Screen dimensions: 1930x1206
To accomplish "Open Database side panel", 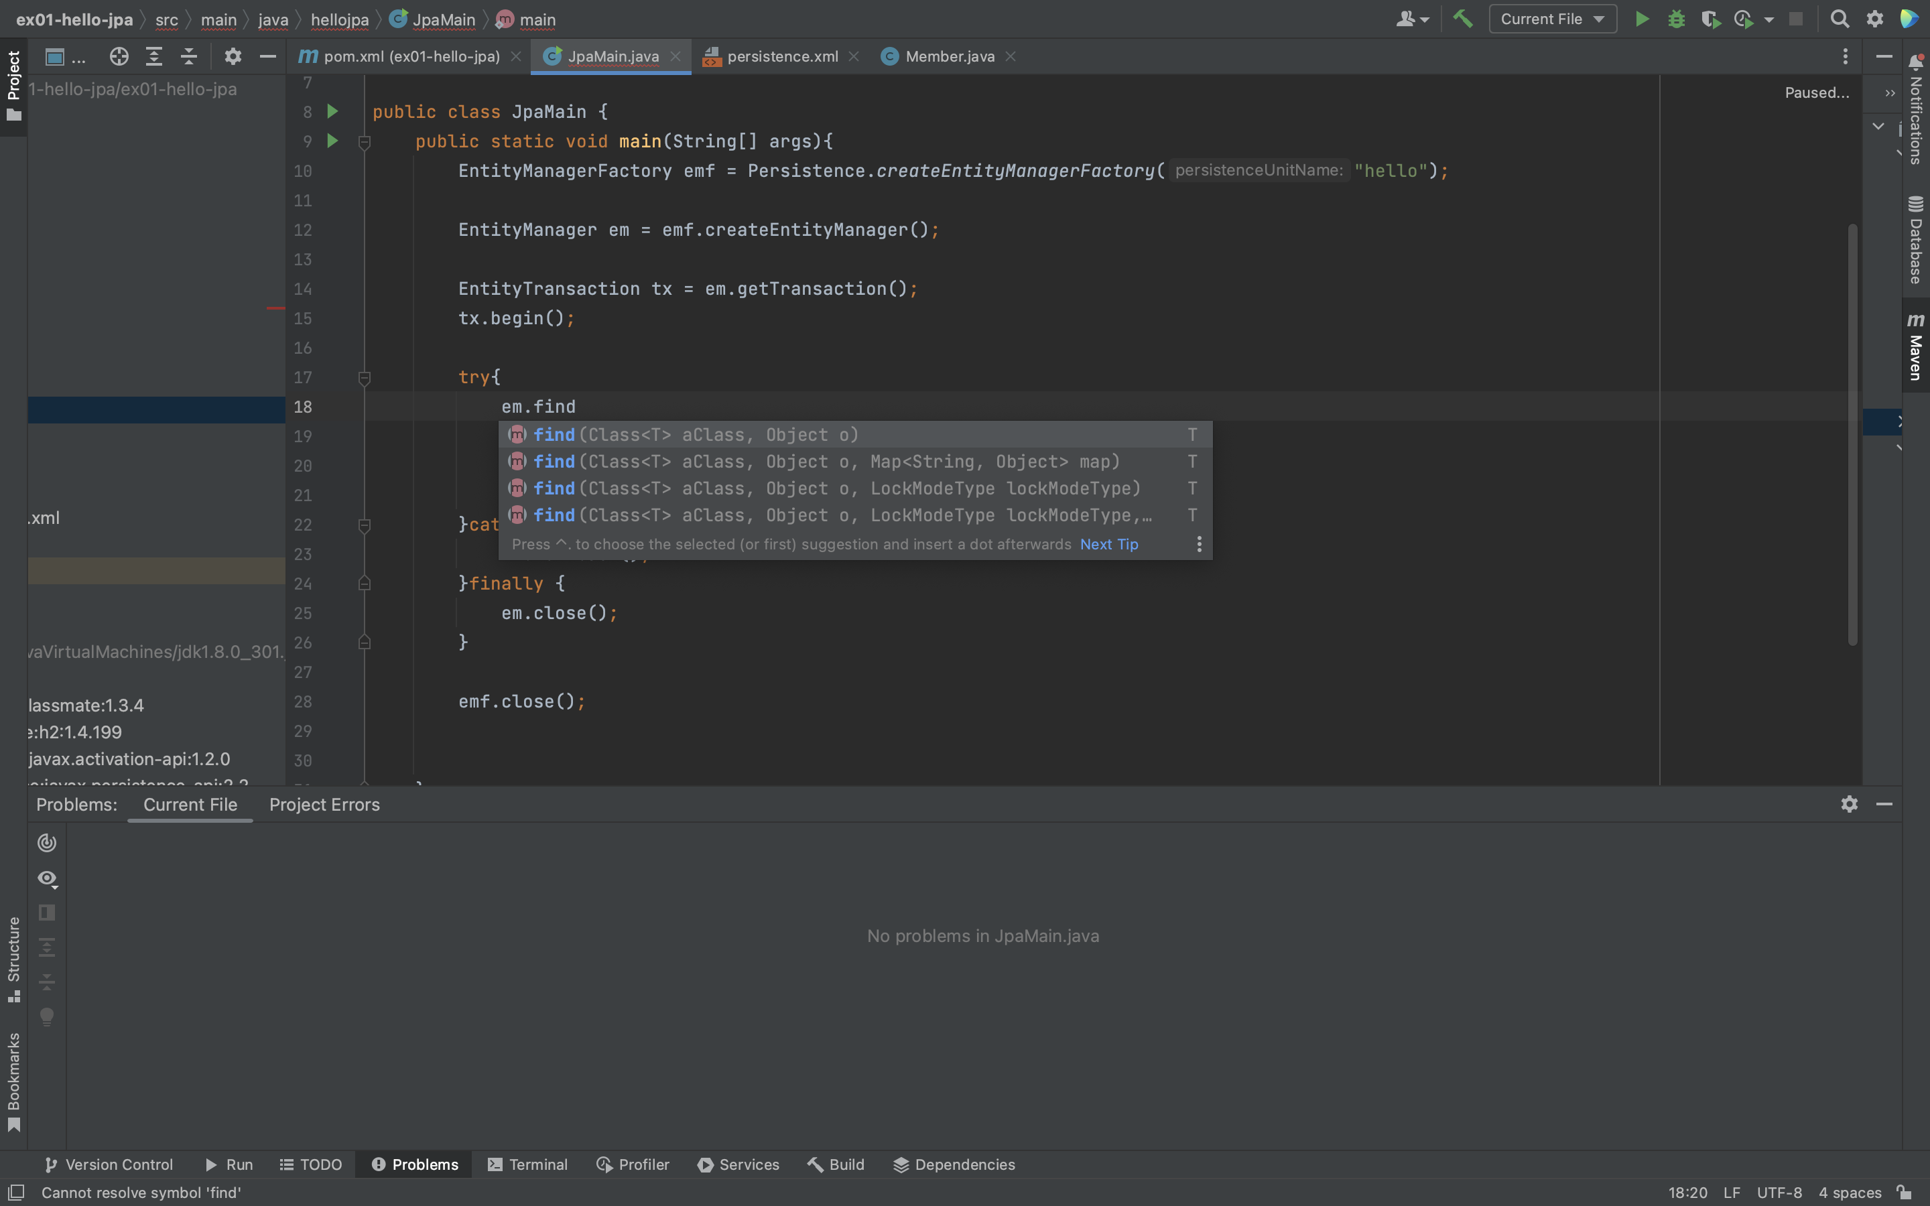I will (x=1915, y=239).
